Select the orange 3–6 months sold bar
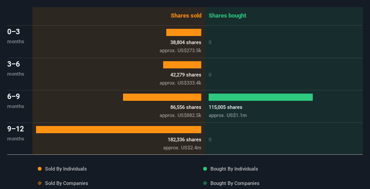This screenshot has height=189, width=370. click(182, 65)
